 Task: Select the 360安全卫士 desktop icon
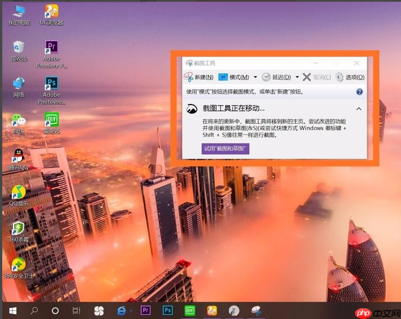tap(19, 268)
